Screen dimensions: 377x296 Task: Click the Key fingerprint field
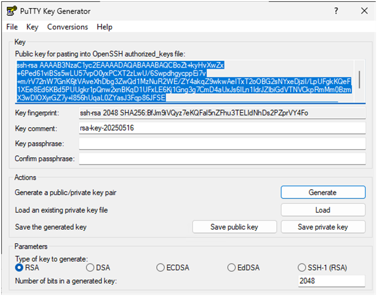click(x=223, y=113)
